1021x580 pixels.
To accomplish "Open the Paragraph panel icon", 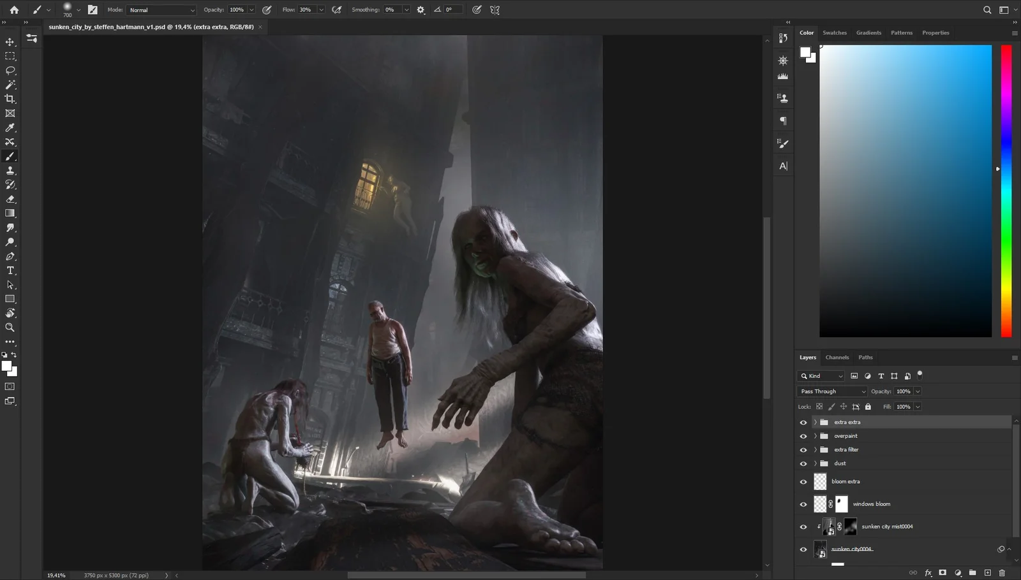I will pyautogui.click(x=782, y=120).
